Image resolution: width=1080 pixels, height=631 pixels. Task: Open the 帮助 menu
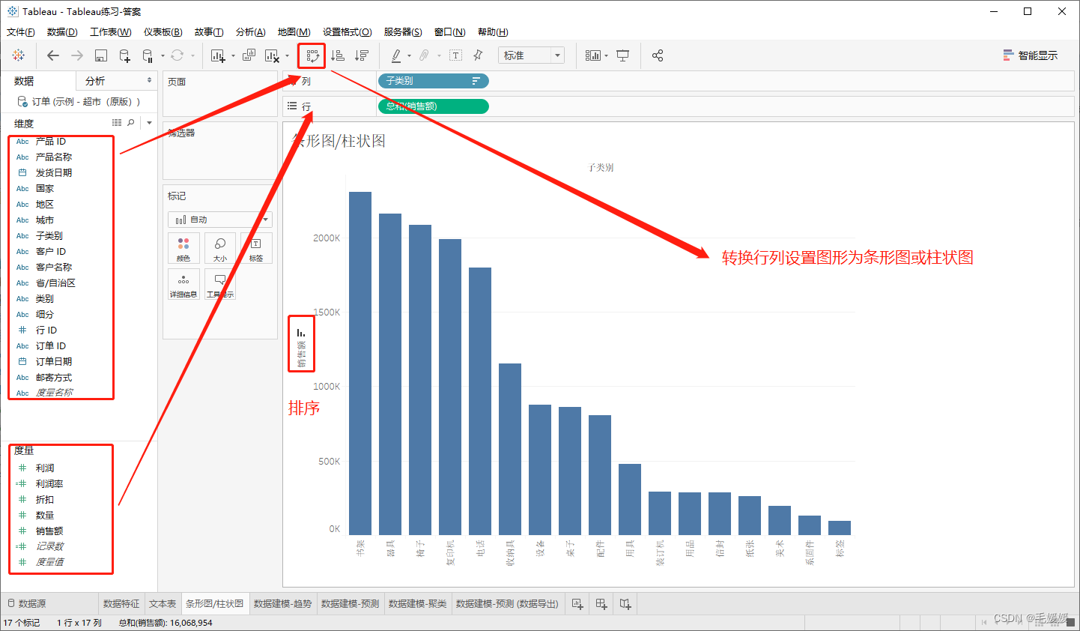tap(493, 32)
